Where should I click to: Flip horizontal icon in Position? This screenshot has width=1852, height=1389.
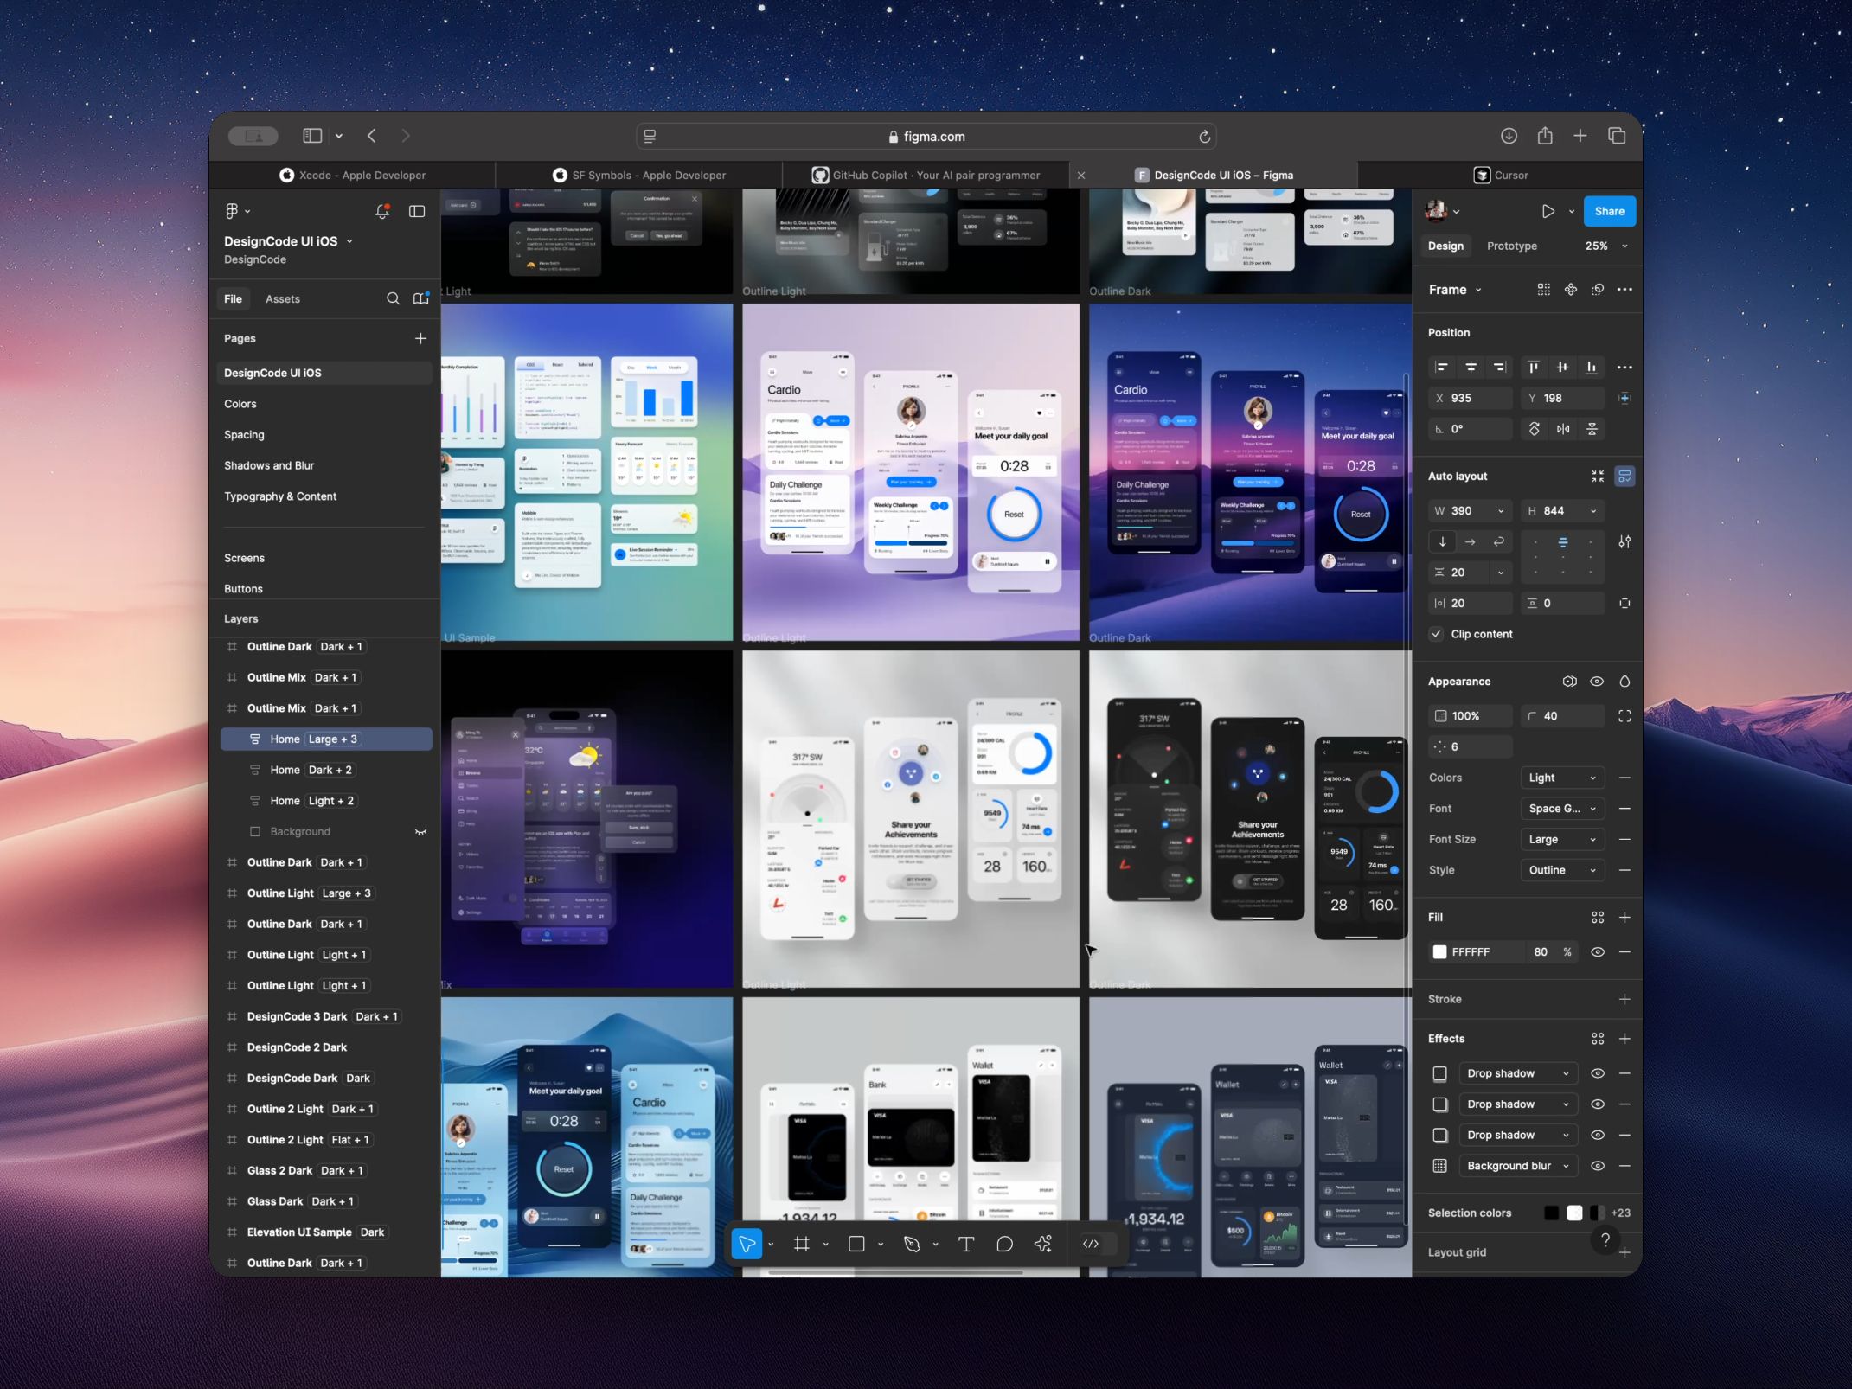(x=1563, y=429)
